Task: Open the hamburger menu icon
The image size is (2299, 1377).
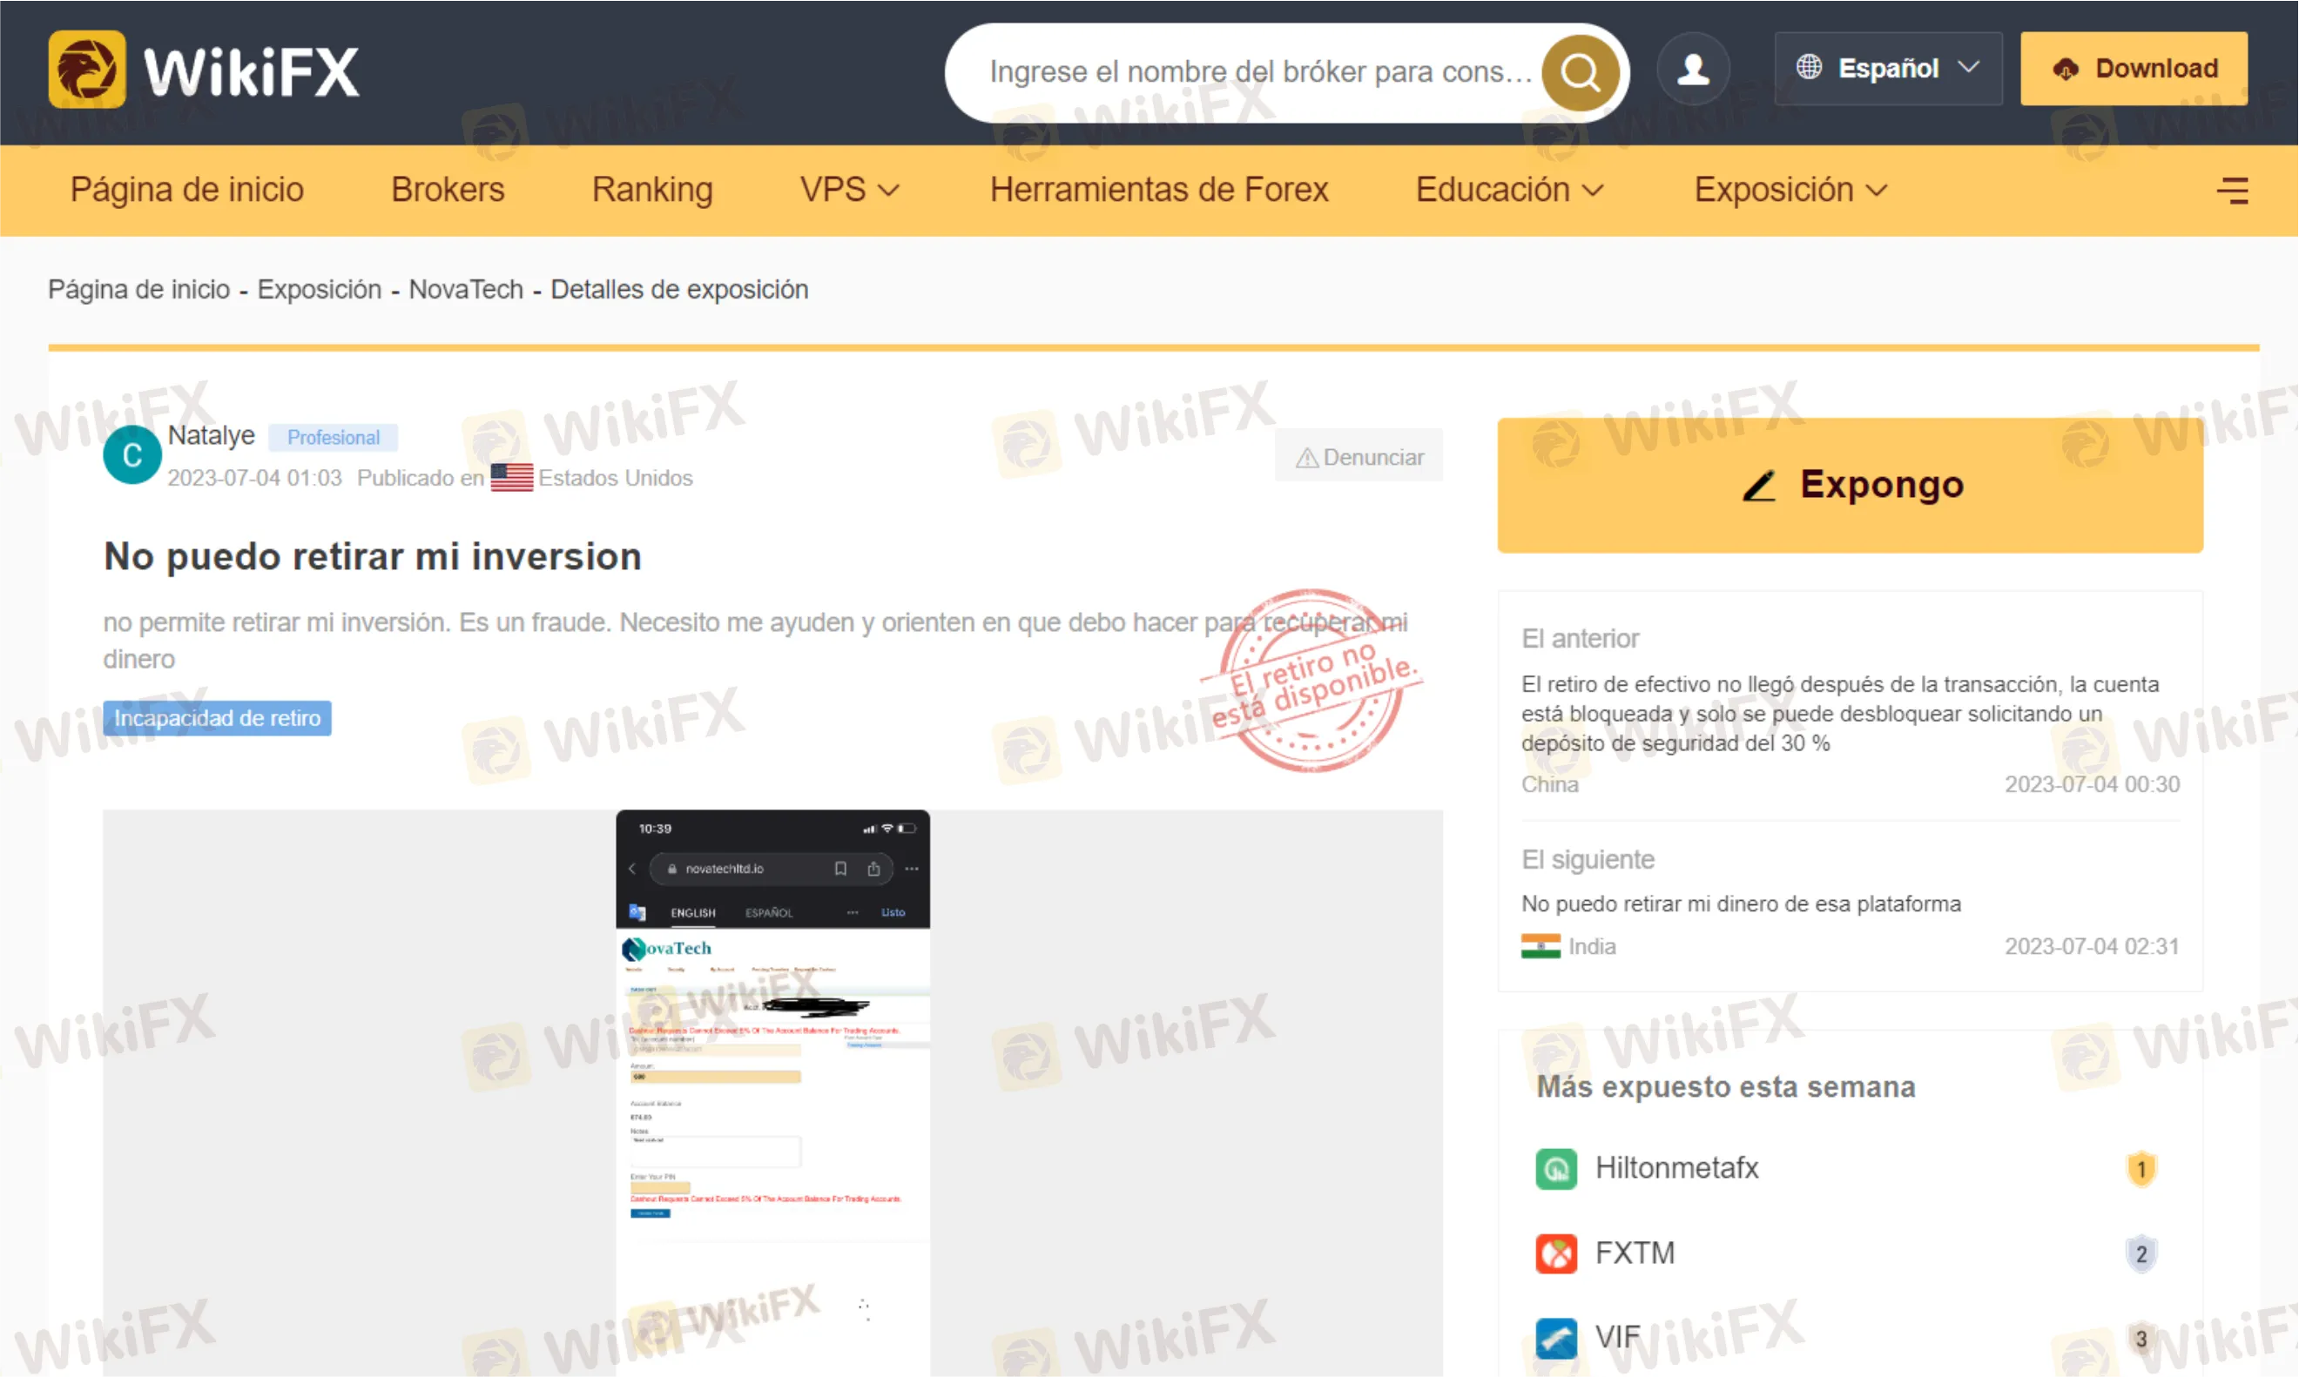Action: [x=2231, y=191]
